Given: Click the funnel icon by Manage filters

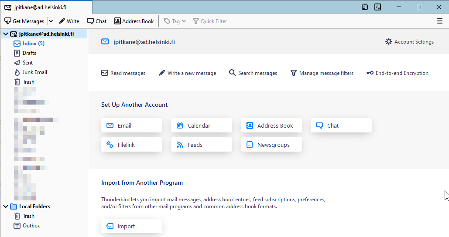Looking at the screenshot, I should coord(294,73).
